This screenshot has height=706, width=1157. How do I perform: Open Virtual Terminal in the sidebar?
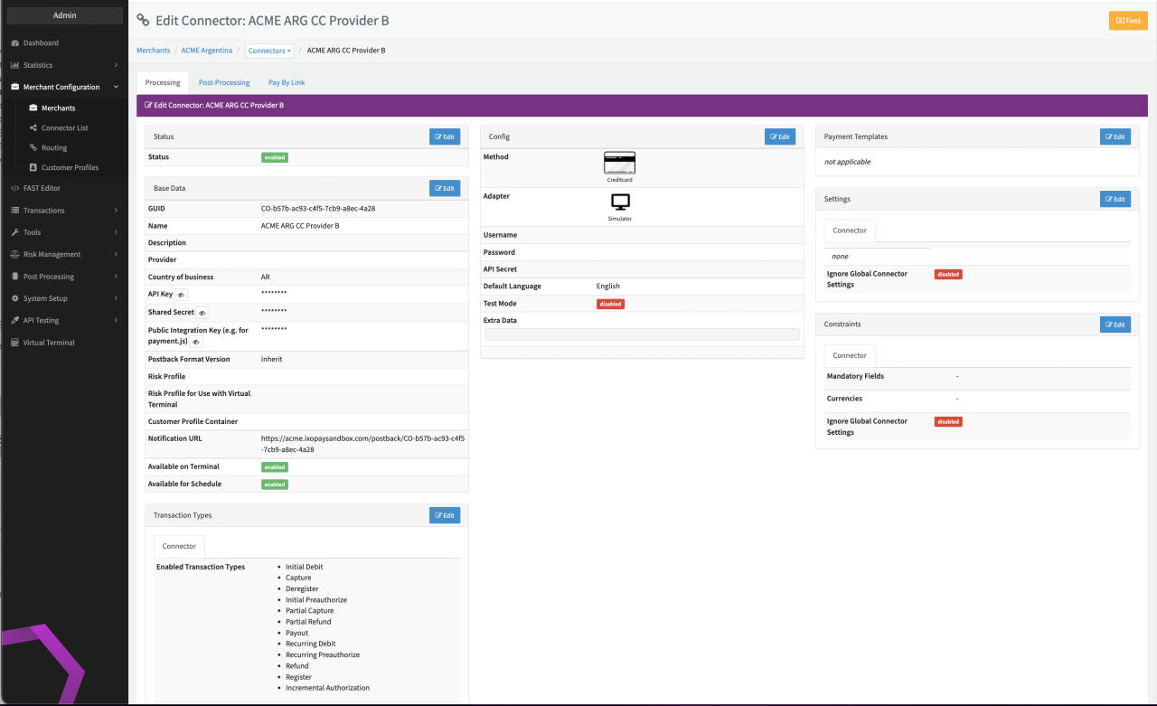pos(49,343)
